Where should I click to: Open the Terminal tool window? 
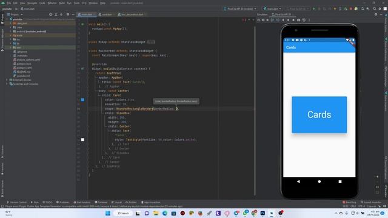tap(101, 202)
